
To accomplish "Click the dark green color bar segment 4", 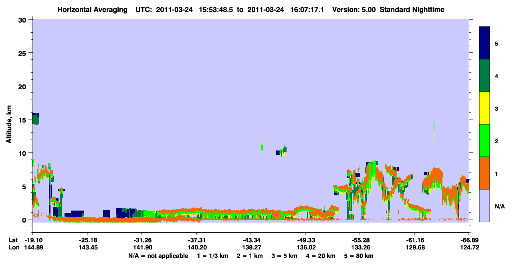I will (x=485, y=76).
